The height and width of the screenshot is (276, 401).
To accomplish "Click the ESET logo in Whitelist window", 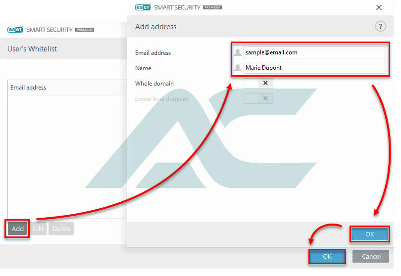I will coord(15,30).
